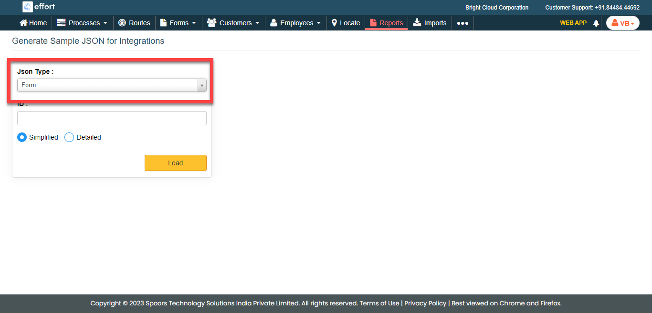
Task: Click the three-dots more menu icon
Action: (462, 23)
